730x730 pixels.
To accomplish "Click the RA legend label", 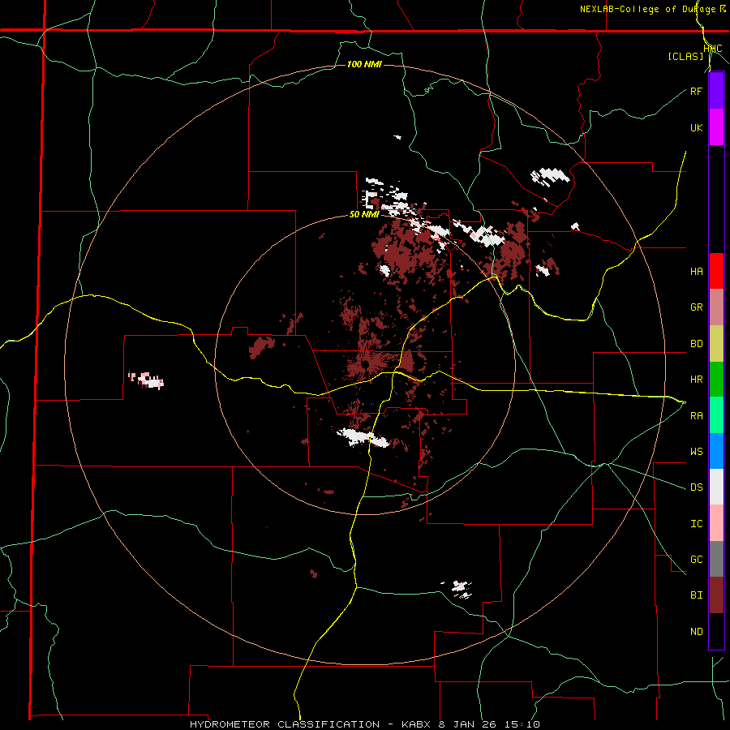I will tap(696, 416).
